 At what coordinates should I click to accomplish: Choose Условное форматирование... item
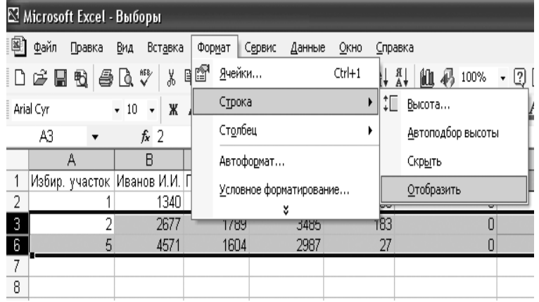[x=286, y=190]
